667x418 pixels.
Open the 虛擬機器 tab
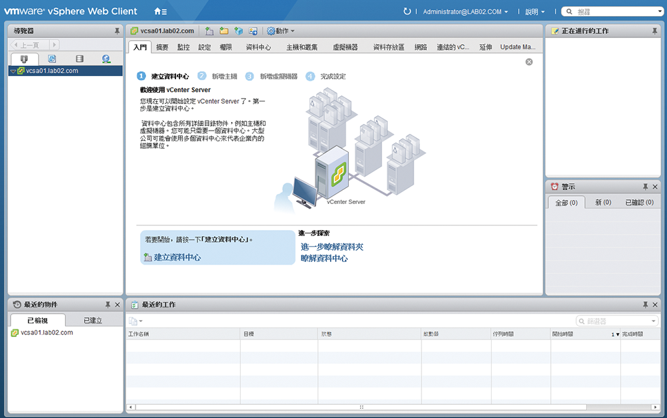[x=345, y=47]
